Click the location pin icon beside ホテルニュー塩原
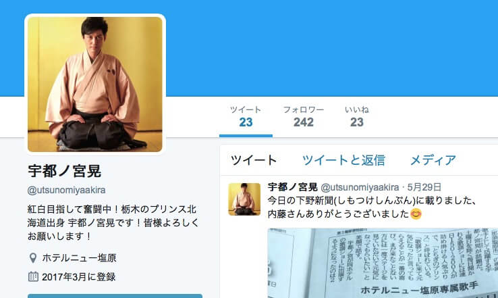Image resolution: width=498 pixels, height=298 pixels. [32, 258]
